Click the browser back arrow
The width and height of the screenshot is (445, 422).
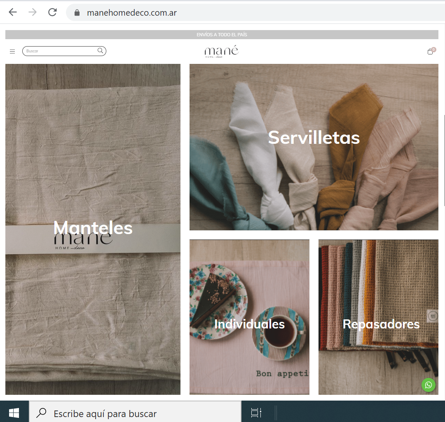coord(13,12)
